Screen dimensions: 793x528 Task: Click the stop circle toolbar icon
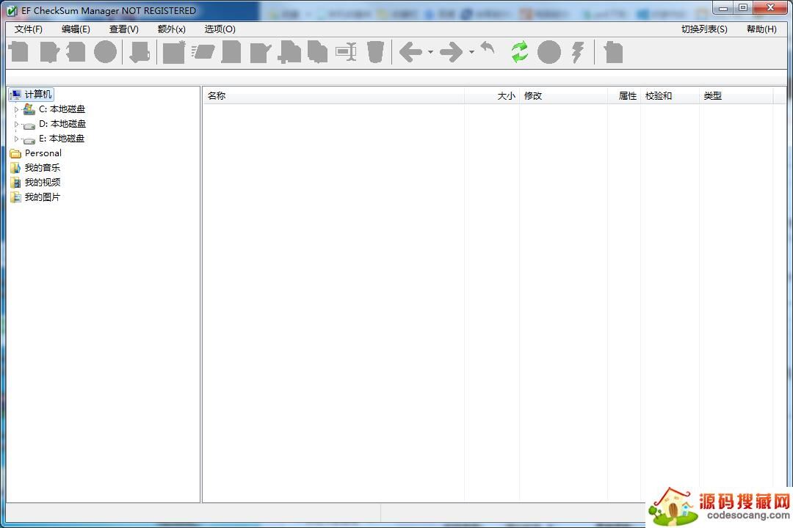(548, 51)
